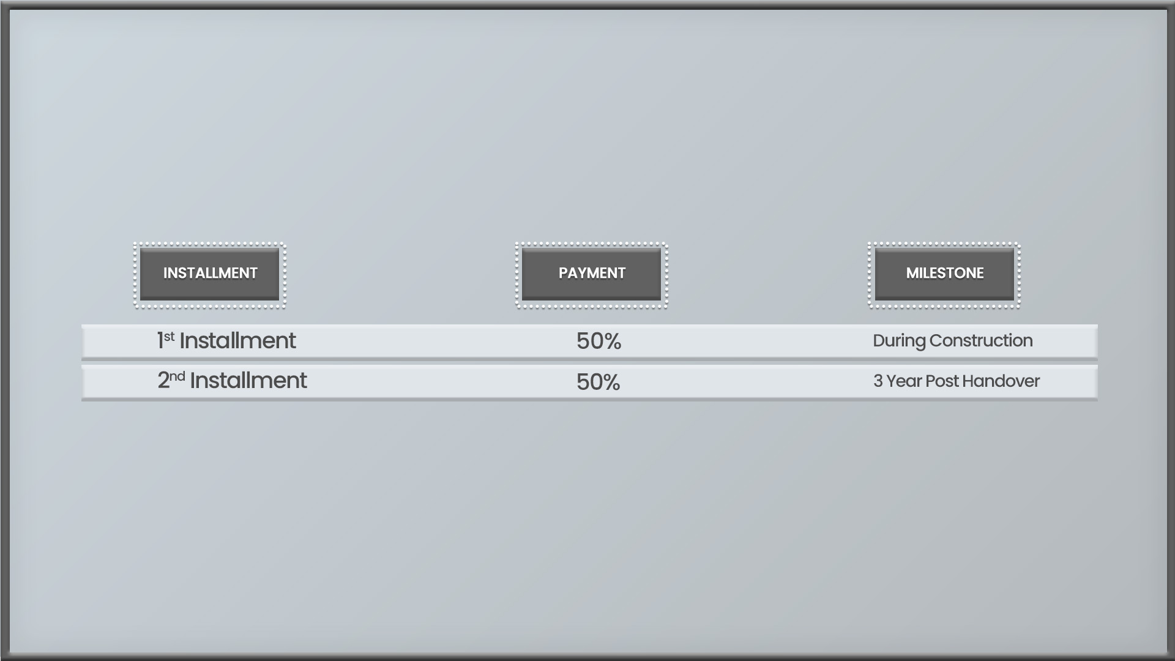Click the word During in first milestone
This screenshot has width=1175, height=661.
pos(899,342)
